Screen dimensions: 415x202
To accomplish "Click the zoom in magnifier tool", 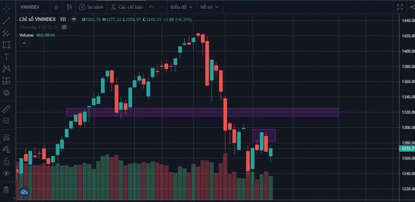I will point(6,121).
